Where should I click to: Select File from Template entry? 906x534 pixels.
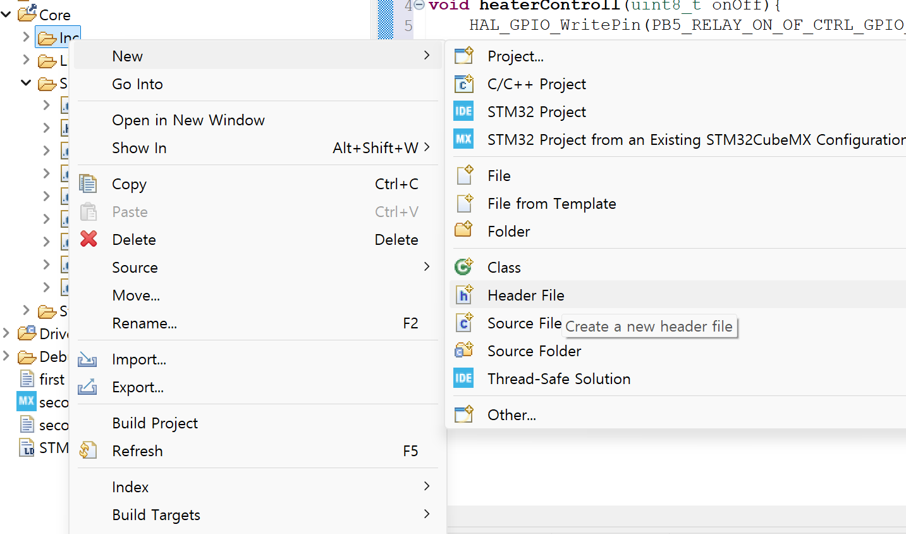pos(678,203)
